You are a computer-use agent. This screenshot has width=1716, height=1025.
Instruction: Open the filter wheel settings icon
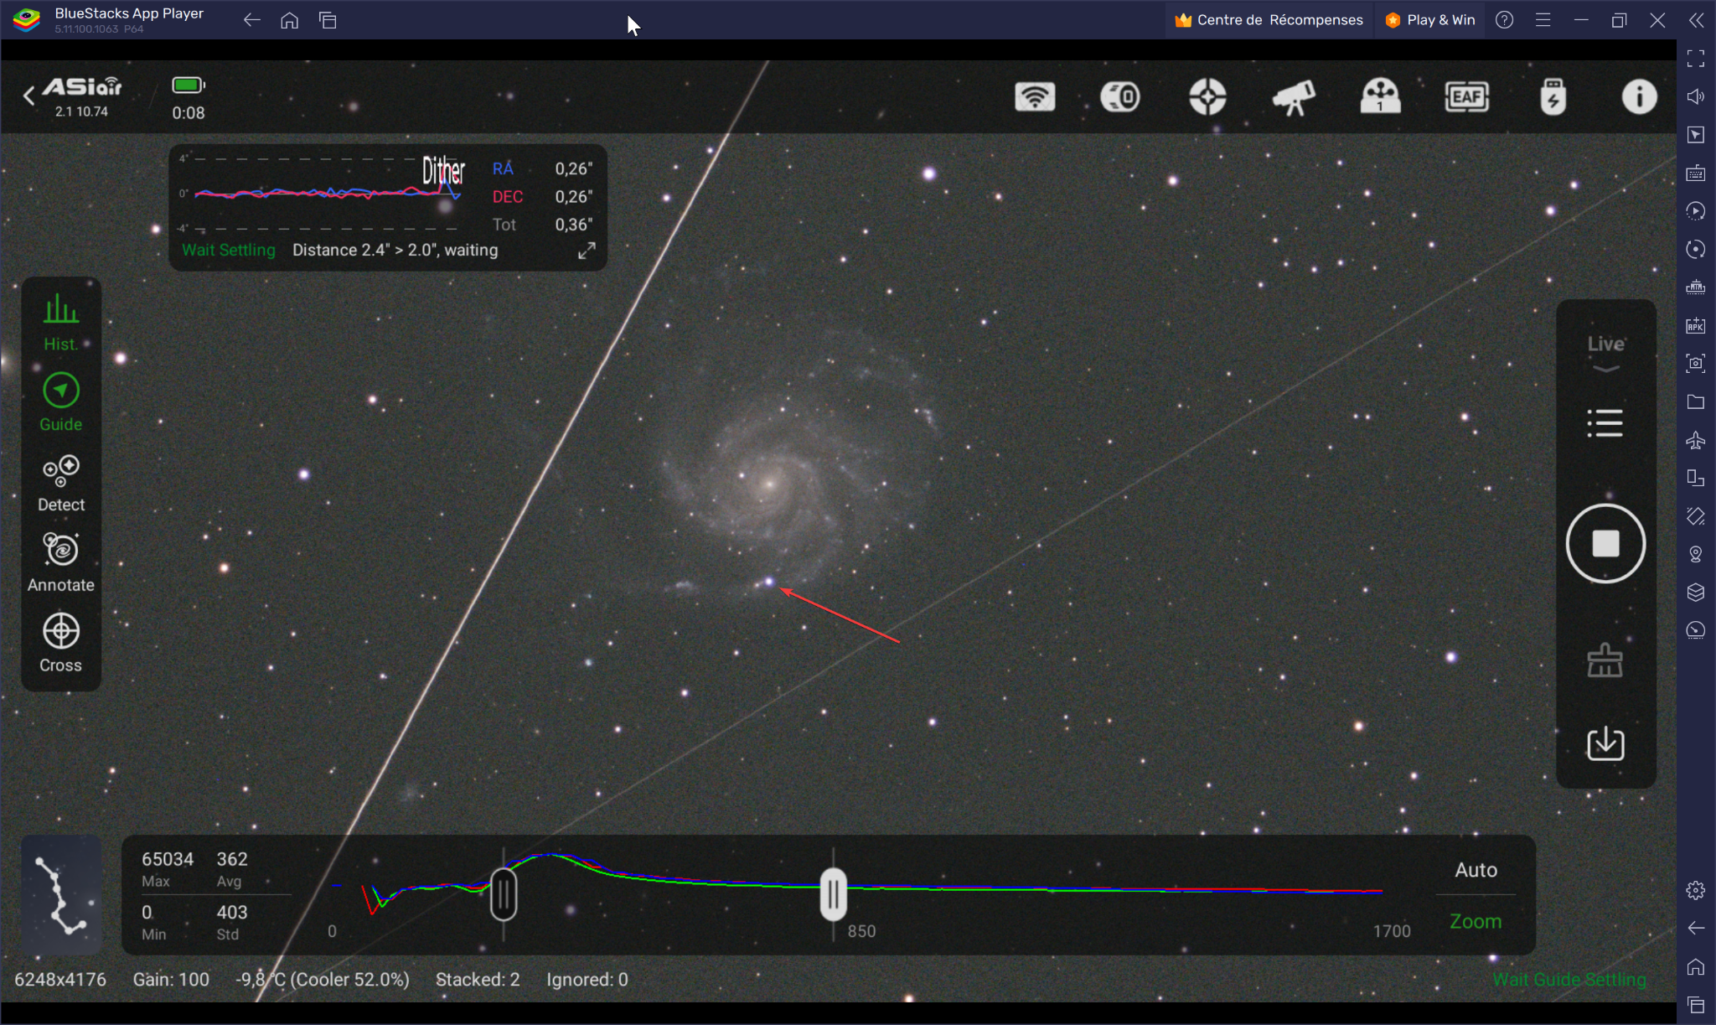(1380, 97)
